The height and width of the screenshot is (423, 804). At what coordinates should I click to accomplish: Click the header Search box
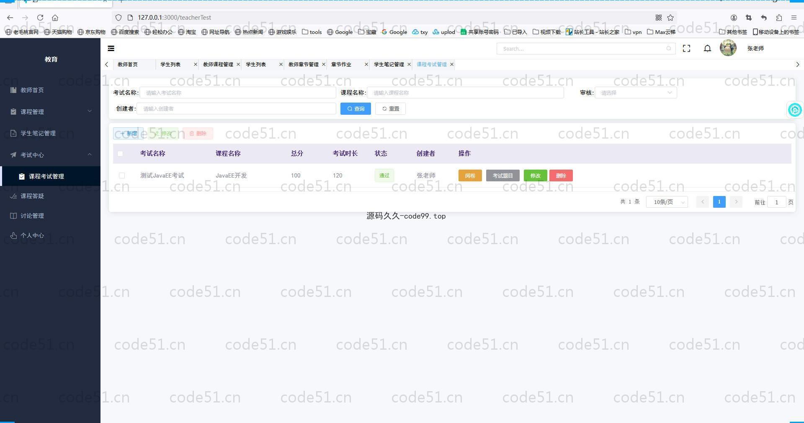[586, 49]
